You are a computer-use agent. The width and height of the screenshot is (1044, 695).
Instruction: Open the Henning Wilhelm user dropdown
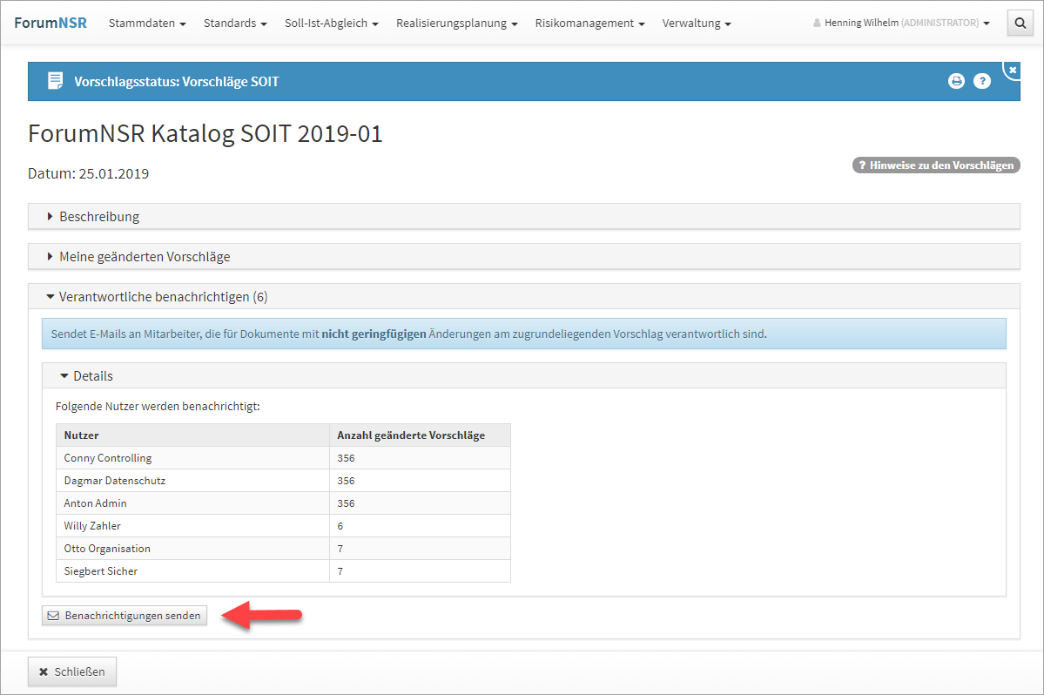901,24
